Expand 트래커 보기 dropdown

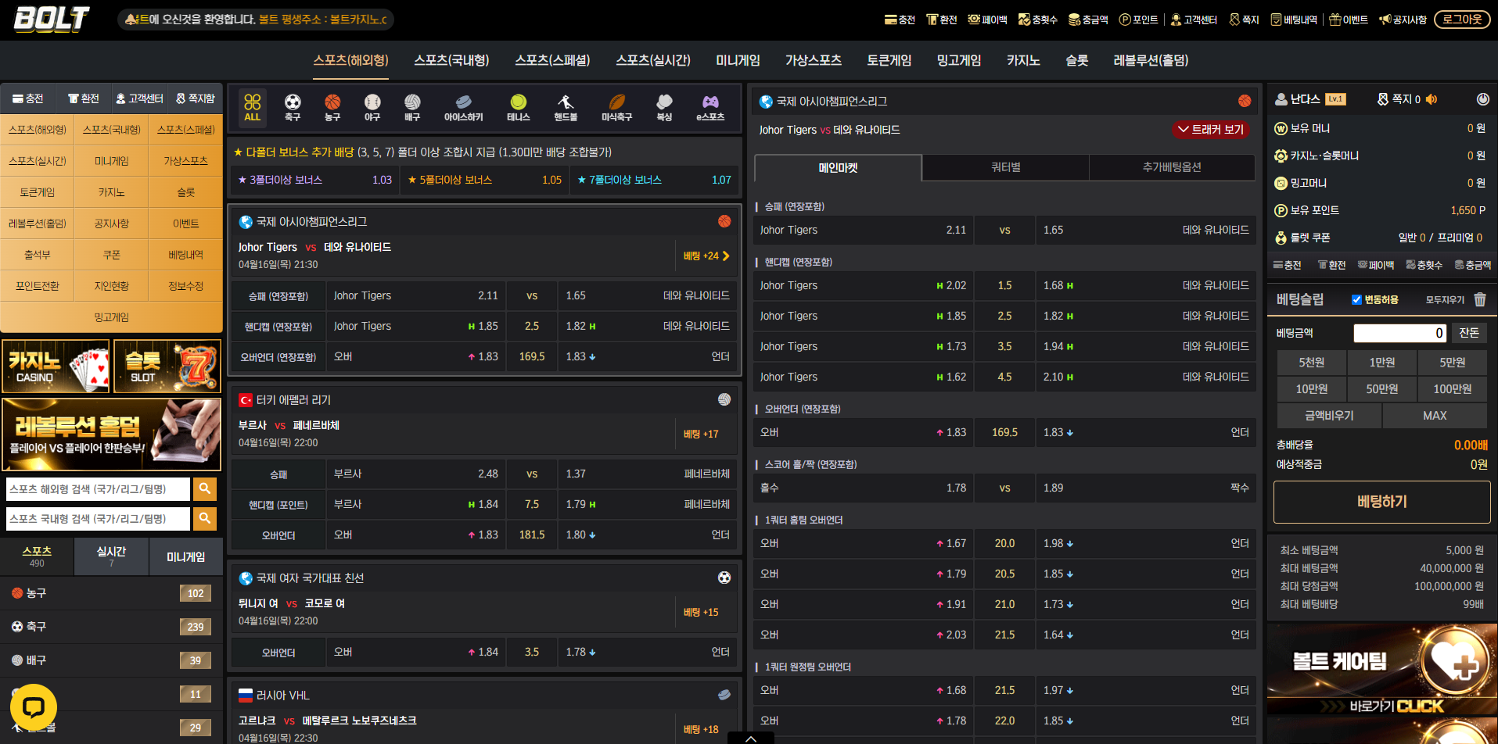coord(1210,130)
